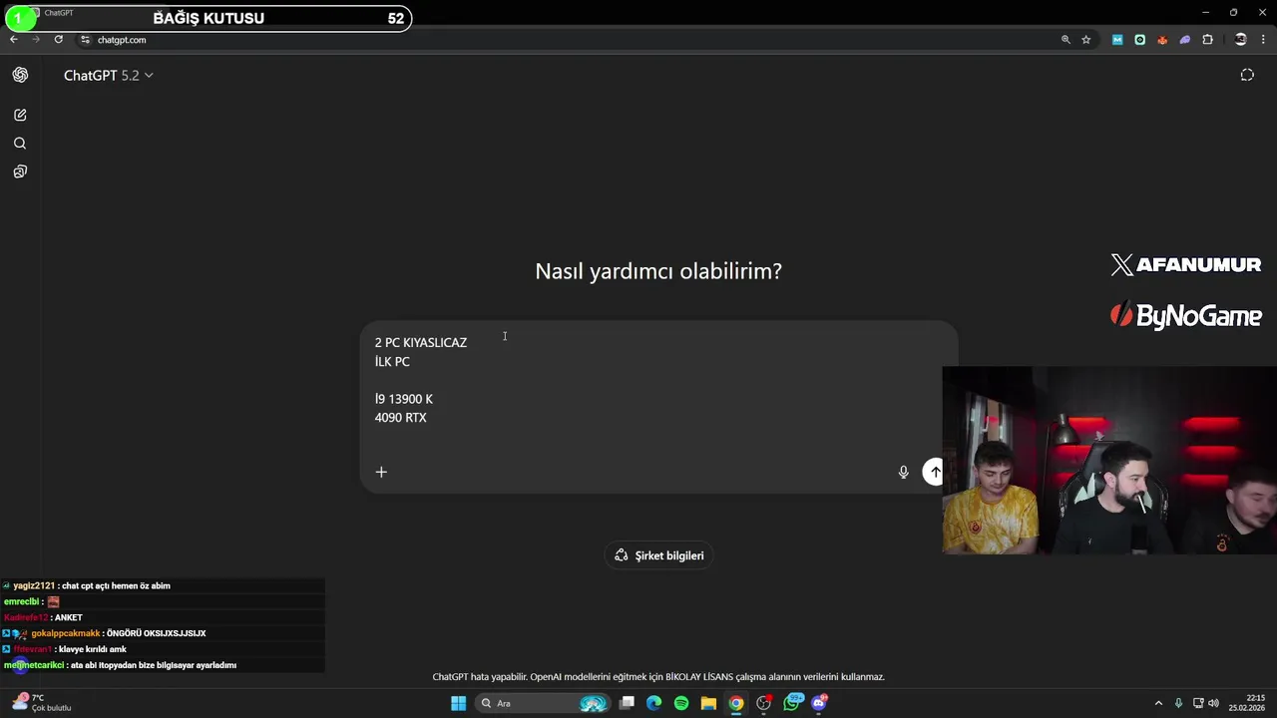Open Task View on the taskbar
The height and width of the screenshot is (718, 1277).
click(x=627, y=703)
